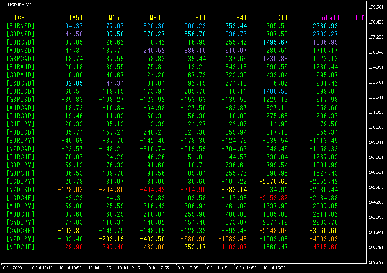Click the [EURNZD] pair label
387x273 pixels.
(20, 26)
